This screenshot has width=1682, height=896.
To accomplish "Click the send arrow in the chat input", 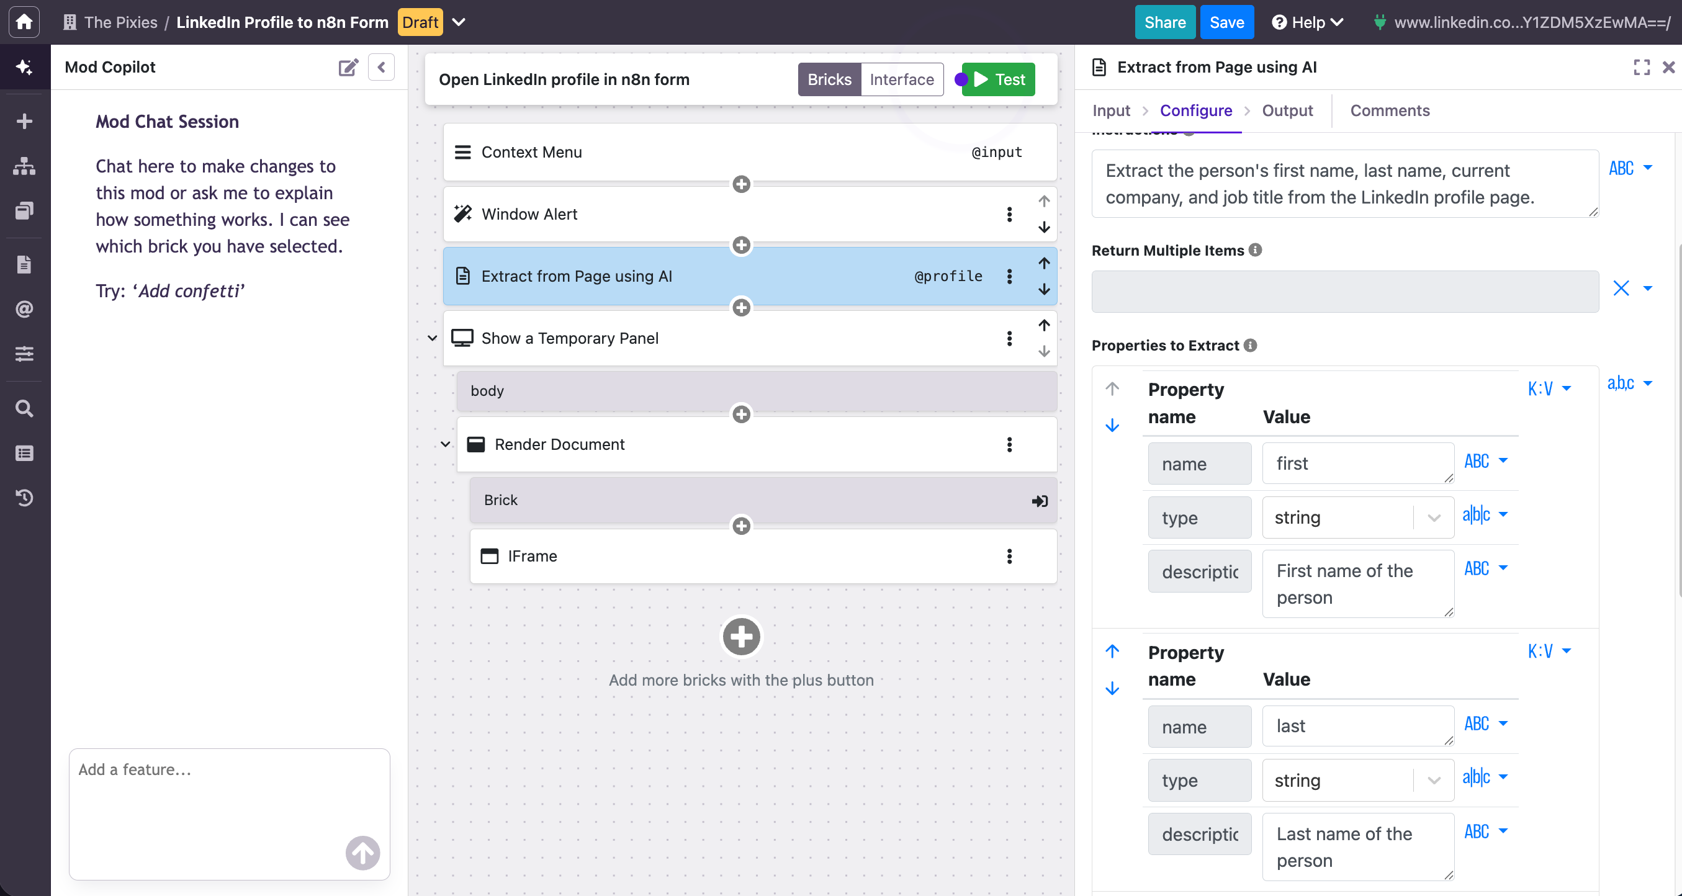I will pos(362,854).
